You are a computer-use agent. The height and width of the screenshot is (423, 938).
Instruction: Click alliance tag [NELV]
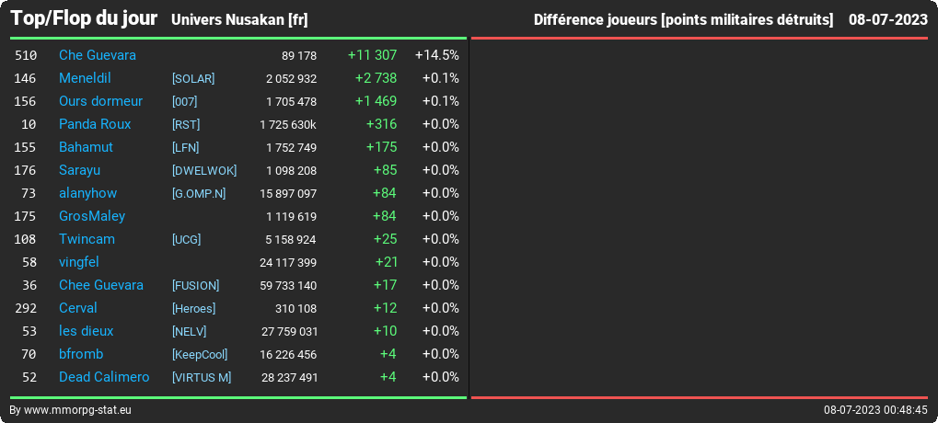[x=189, y=332]
